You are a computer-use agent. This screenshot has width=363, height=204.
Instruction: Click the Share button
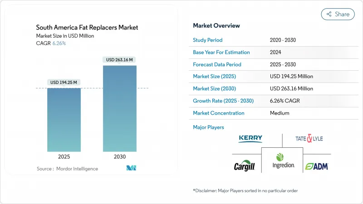point(338,14)
